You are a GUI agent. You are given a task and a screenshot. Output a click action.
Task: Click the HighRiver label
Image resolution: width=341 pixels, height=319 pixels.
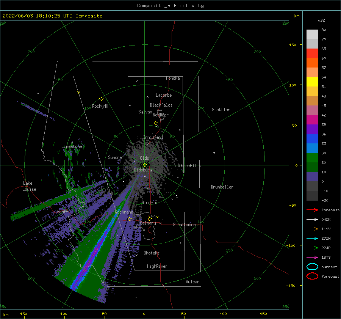157,266
